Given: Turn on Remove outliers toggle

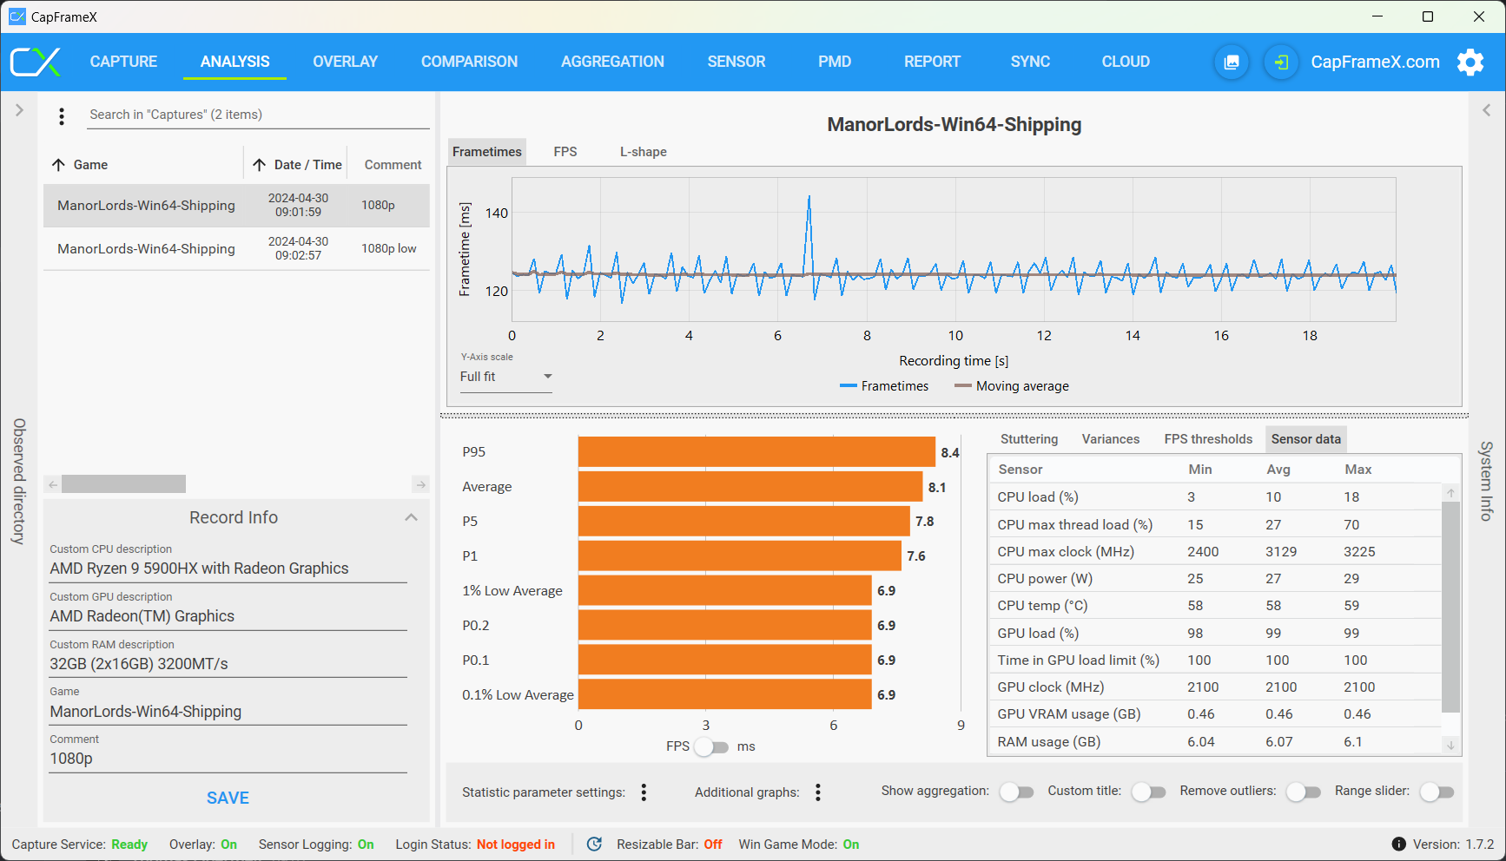Looking at the screenshot, I should [1303, 792].
